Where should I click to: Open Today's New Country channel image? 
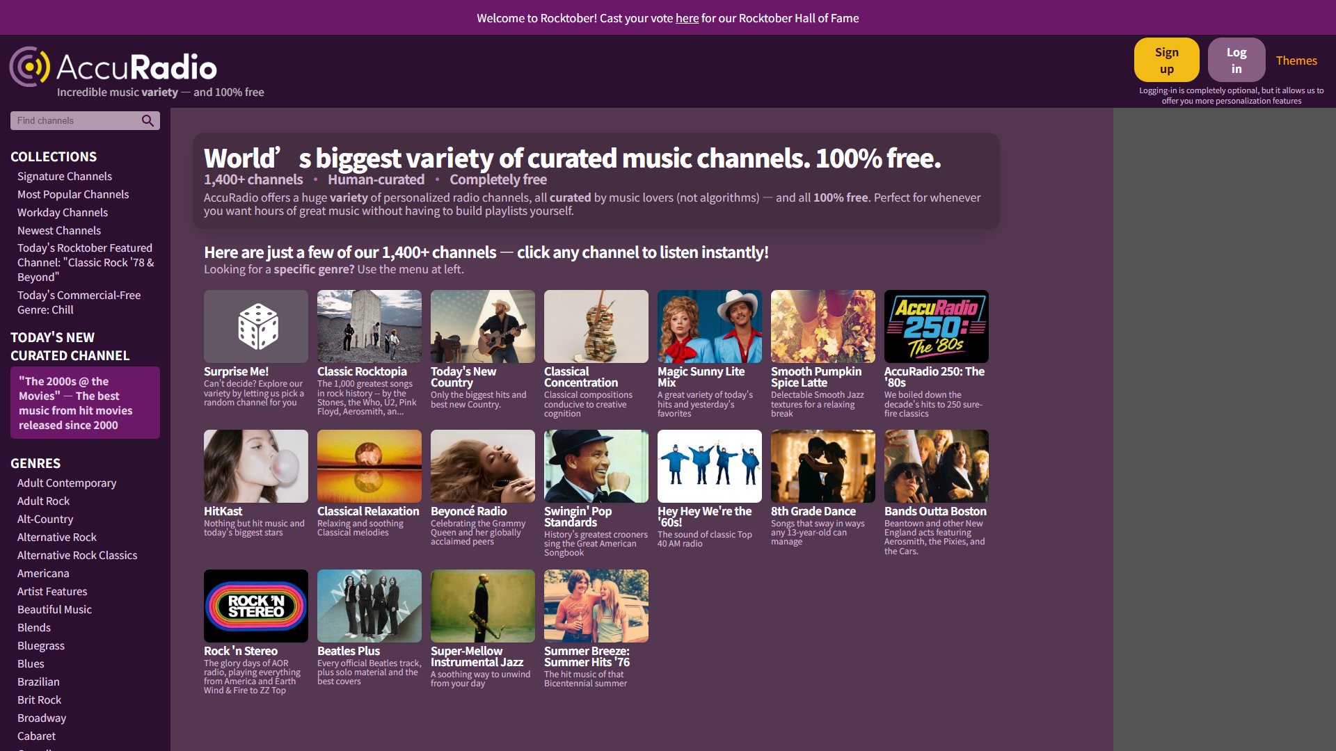(483, 326)
